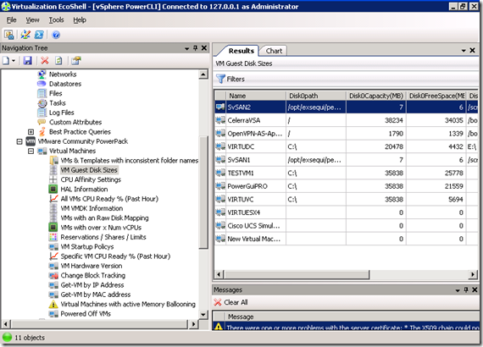Collapse the Virtual Machines tree node
This screenshot has height=347, width=483.
31,151
